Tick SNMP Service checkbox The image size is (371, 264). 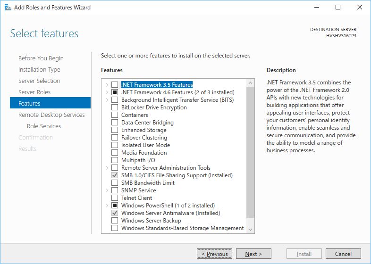pyautogui.click(x=115, y=190)
